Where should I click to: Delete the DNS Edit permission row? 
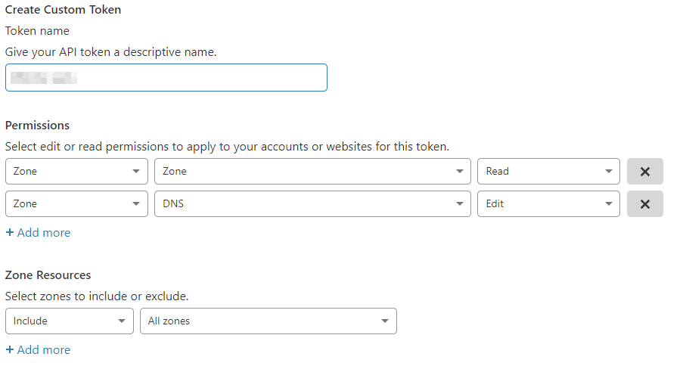click(644, 204)
